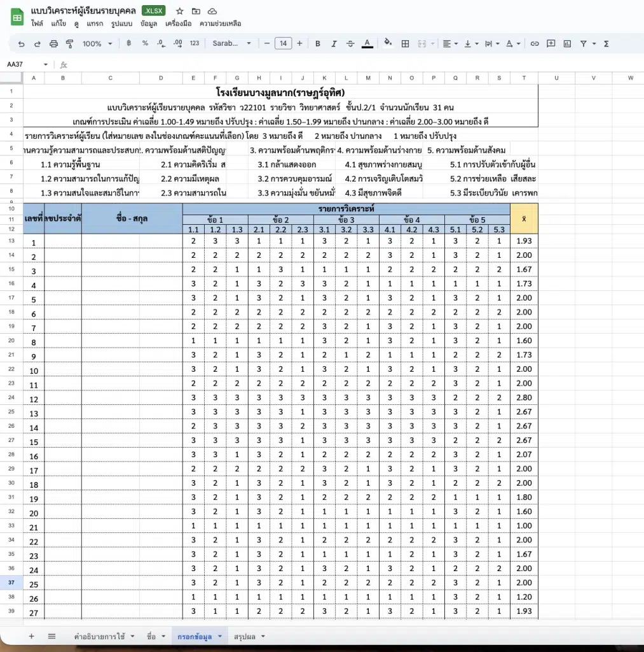This screenshot has width=644, height=652.
Task: Move the document using the folder icon
Action: click(x=196, y=11)
